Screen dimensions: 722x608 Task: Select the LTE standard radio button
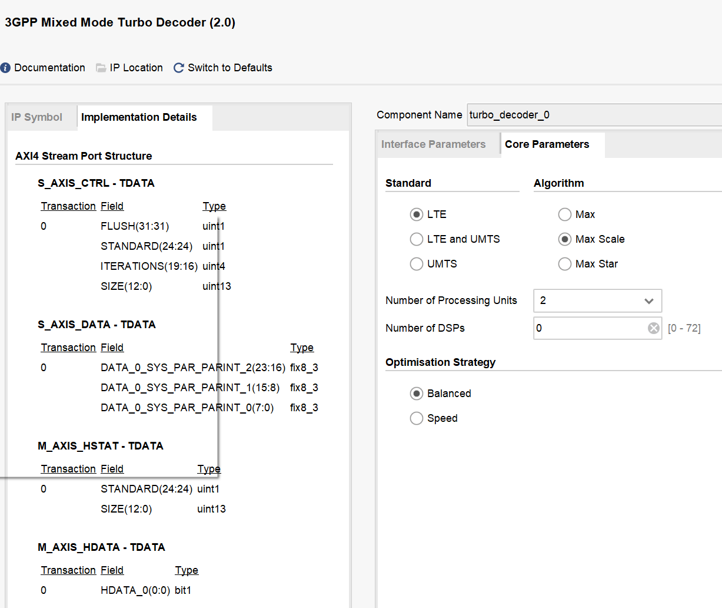tap(417, 214)
